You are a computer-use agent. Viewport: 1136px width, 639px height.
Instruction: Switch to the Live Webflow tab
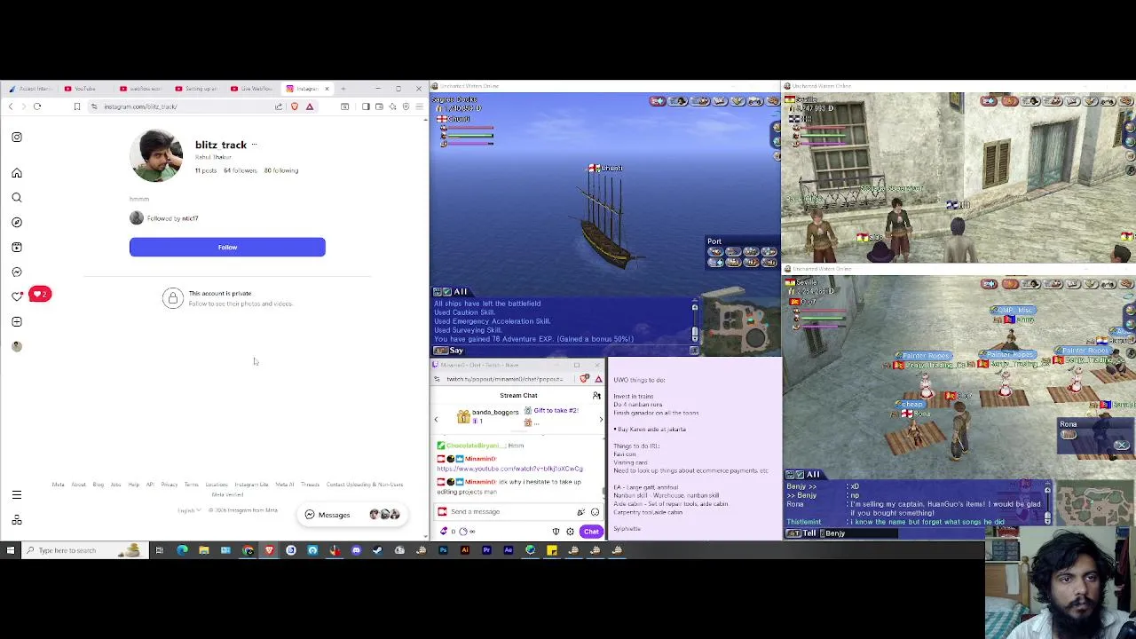[x=252, y=89]
